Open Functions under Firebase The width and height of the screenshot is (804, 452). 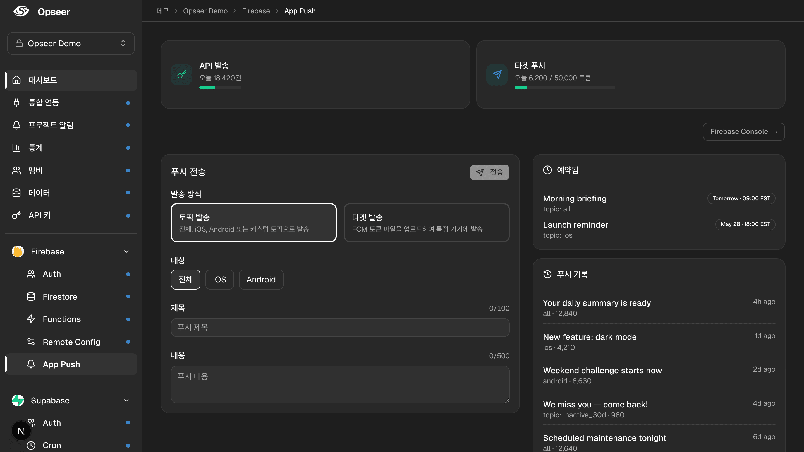(x=71, y=319)
